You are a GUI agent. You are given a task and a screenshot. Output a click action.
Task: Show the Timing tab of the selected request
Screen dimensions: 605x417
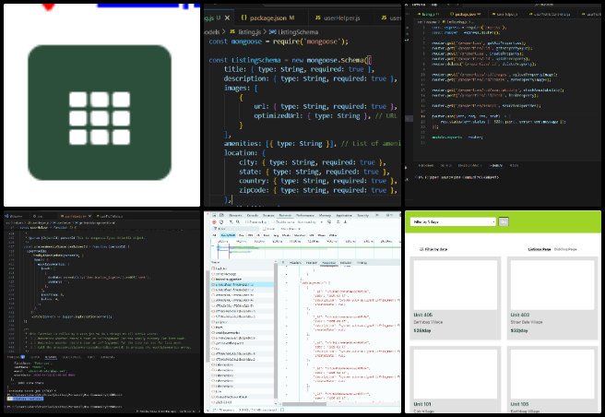362,263
